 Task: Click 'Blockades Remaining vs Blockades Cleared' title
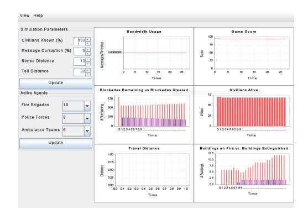144,90
